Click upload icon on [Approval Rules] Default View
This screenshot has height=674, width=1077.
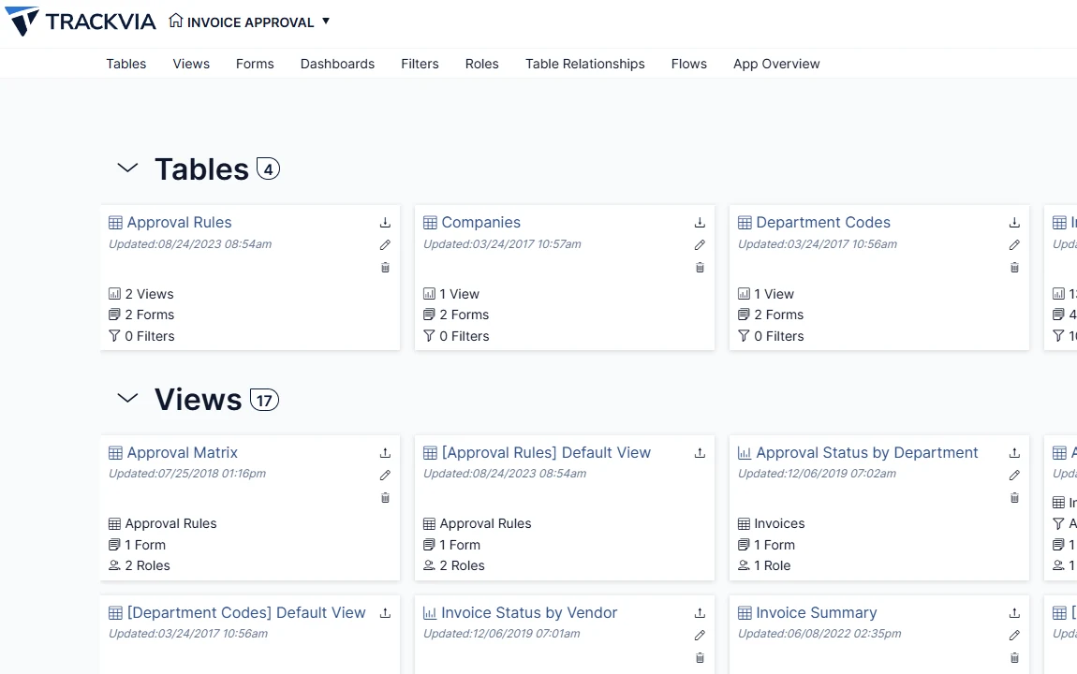pyautogui.click(x=700, y=453)
